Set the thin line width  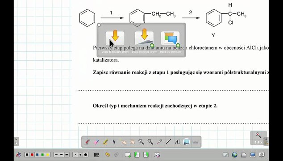(x=56, y=155)
